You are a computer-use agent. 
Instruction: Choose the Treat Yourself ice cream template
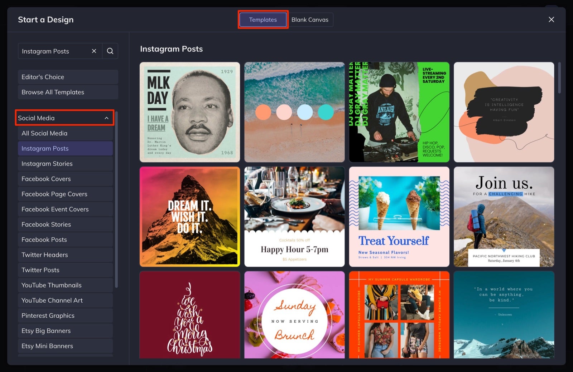pos(399,217)
